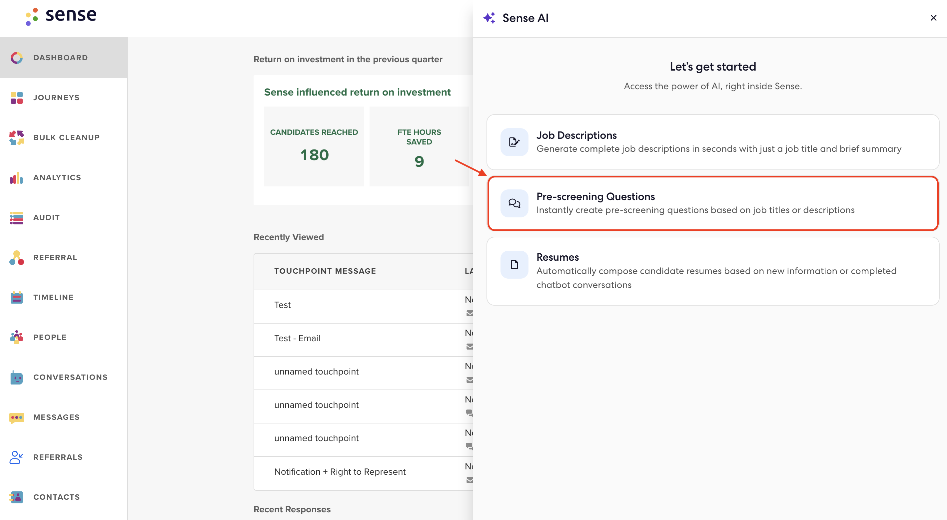Click the Timeline calendar icon
The width and height of the screenshot is (947, 520).
[17, 298]
